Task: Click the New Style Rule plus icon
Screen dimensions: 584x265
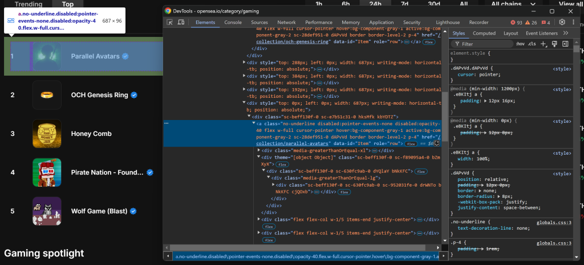Action: [x=544, y=44]
